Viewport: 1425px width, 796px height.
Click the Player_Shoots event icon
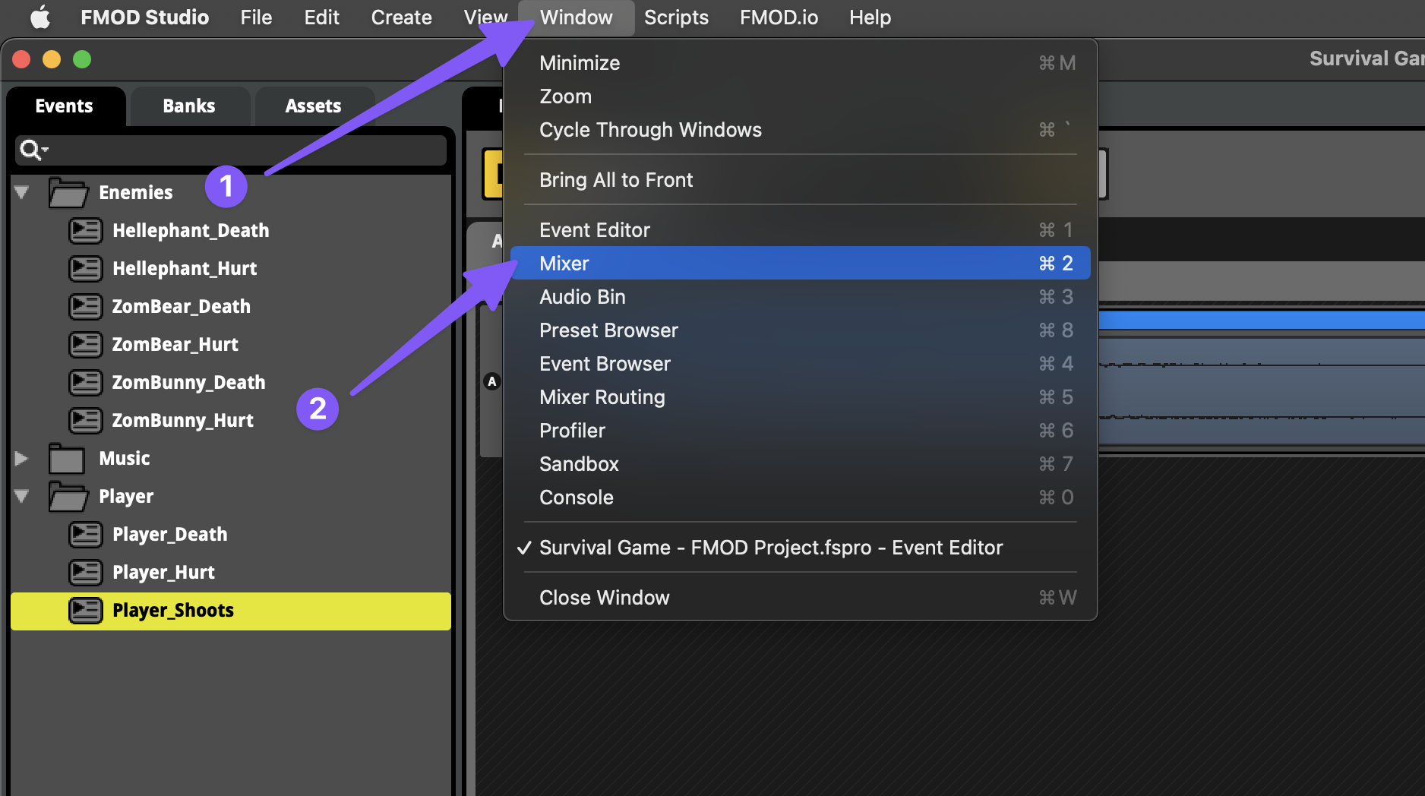click(x=85, y=610)
